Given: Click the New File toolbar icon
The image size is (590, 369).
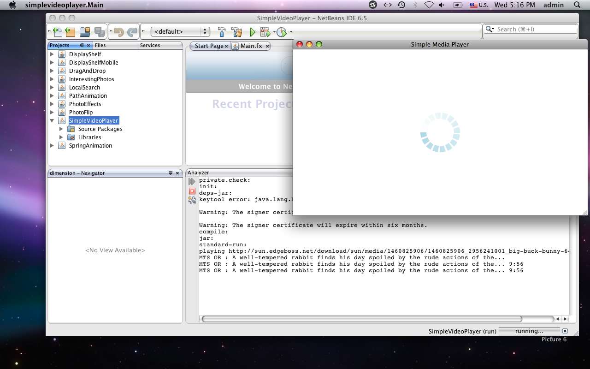Looking at the screenshot, I should pyautogui.click(x=58, y=32).
